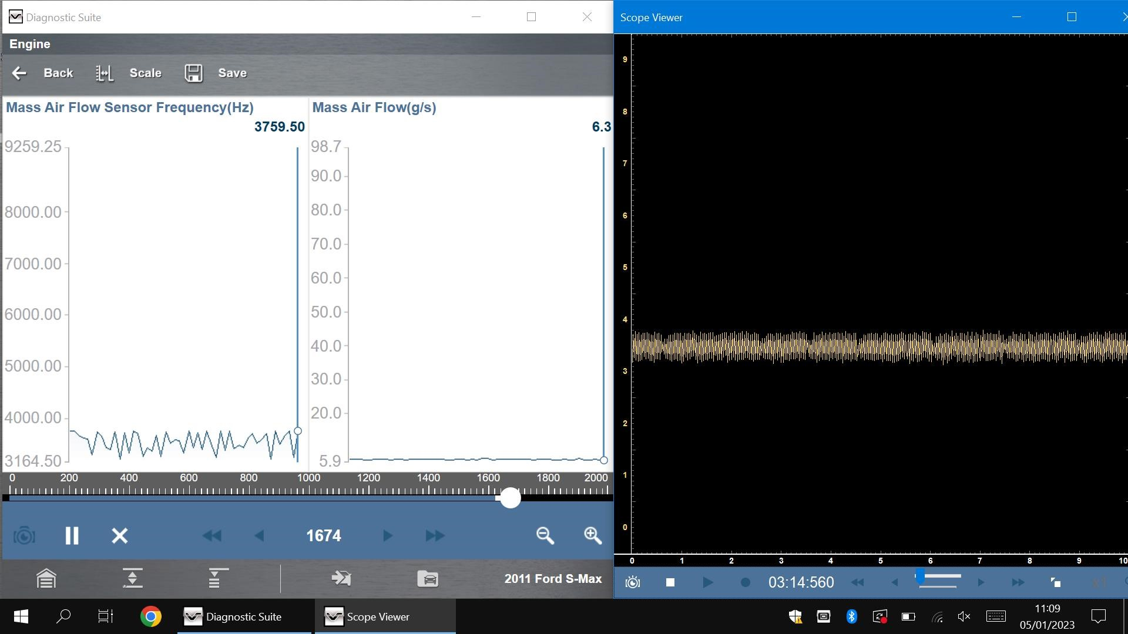Click the export arrow icon in bottom bar
This screenshot has height=634, width=1128.
[x=341, y=579]
